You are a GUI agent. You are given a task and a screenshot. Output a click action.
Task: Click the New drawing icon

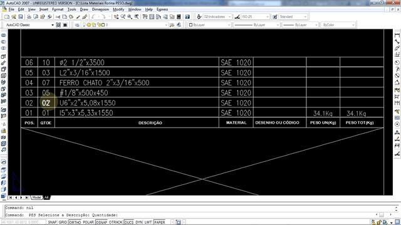pyautogui.click(x=7, y=17)
